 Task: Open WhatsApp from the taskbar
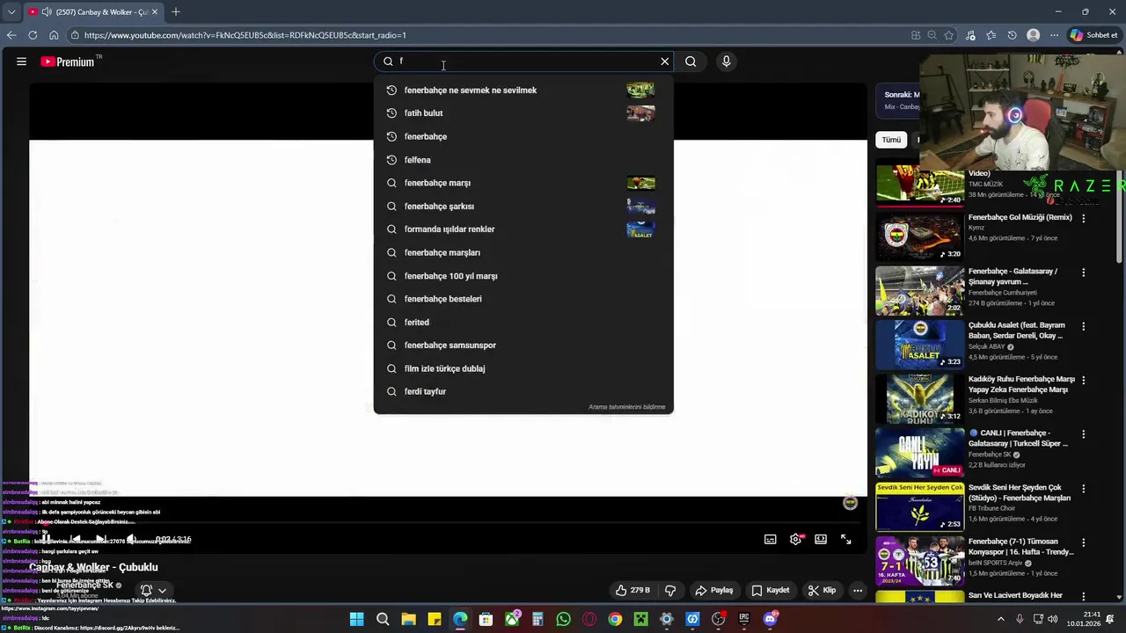point(563,619)
